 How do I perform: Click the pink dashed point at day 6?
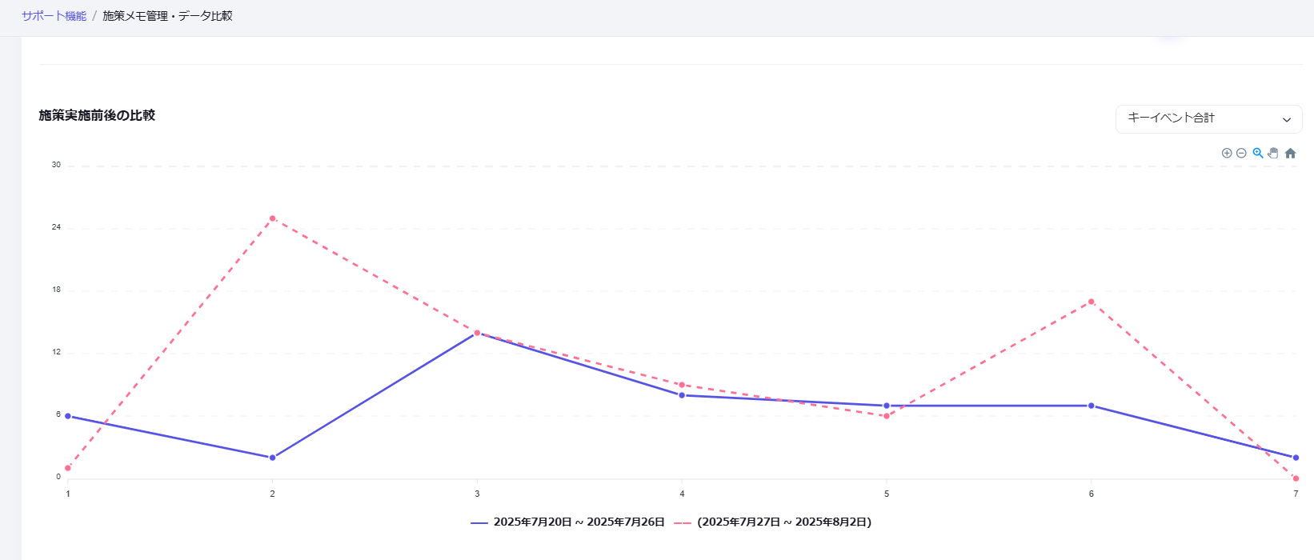pos(1091,302)
